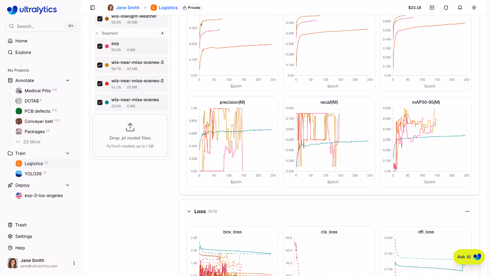This screenshot has width=490, height=276.
Task: Click the My Projects heading
Action: pos(18,70)
